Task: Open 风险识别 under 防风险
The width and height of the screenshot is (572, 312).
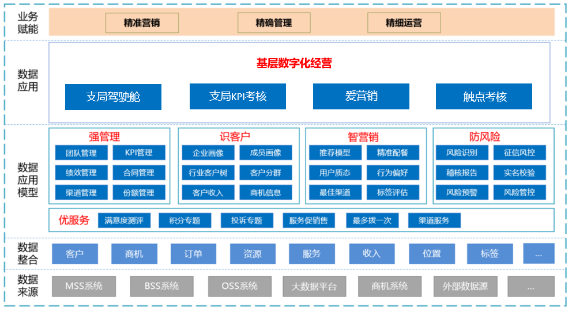Action: 461,153
